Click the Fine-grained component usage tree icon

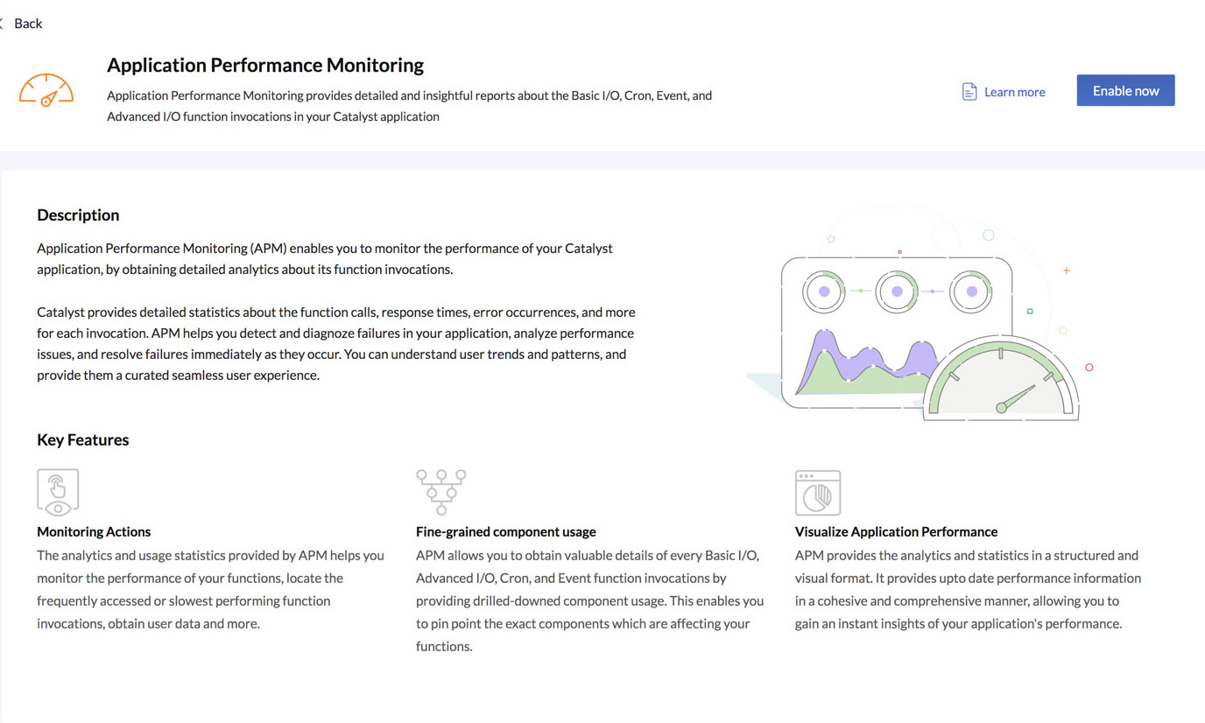(x=440, y=491)
